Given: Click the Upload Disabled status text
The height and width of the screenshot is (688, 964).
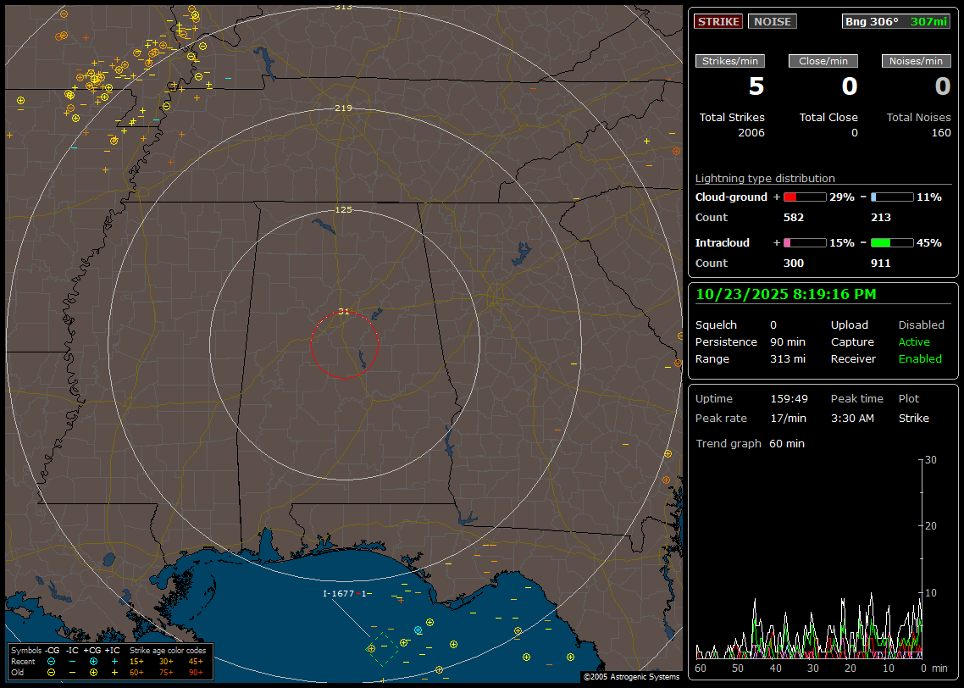Looking at the screenshot, I should [921, 325].
